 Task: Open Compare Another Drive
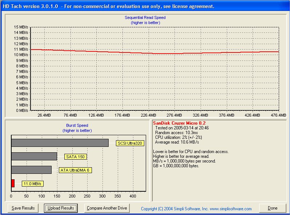click(107, 208)
